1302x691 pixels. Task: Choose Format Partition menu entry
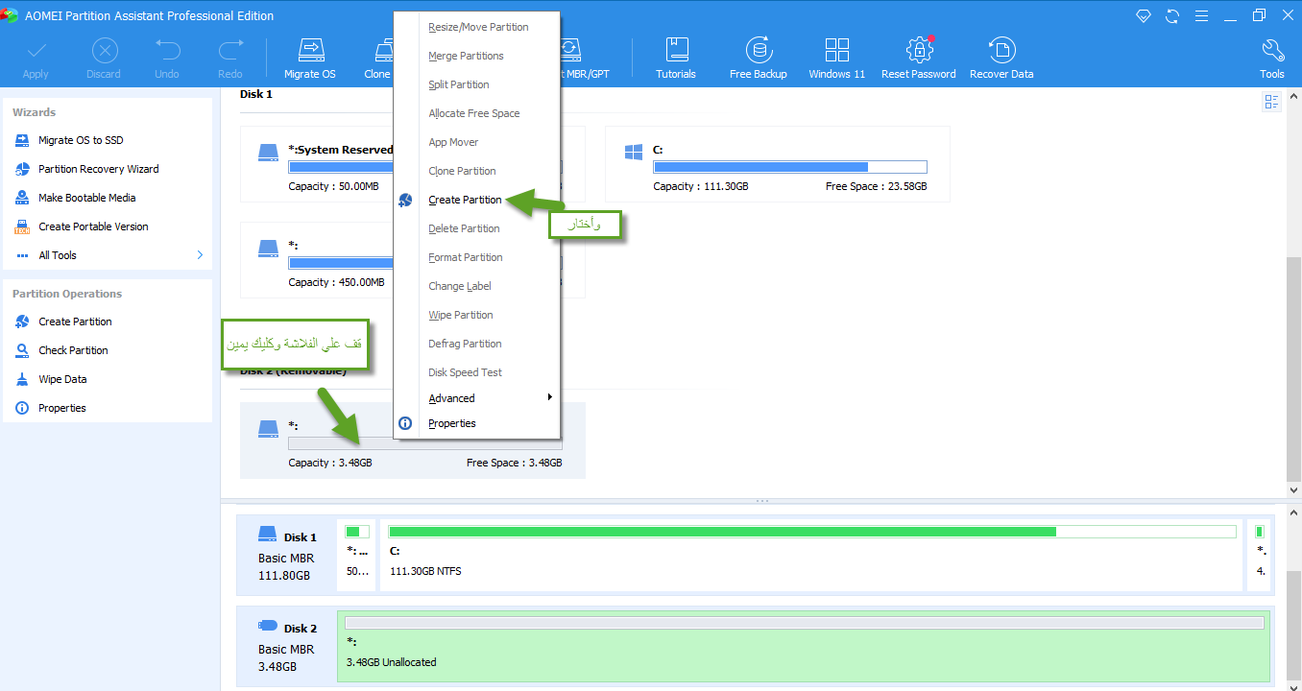[466, 257]
